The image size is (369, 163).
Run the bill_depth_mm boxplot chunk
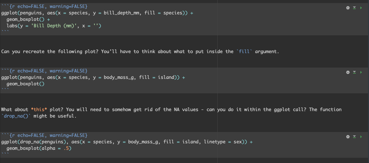click(361, 8)
